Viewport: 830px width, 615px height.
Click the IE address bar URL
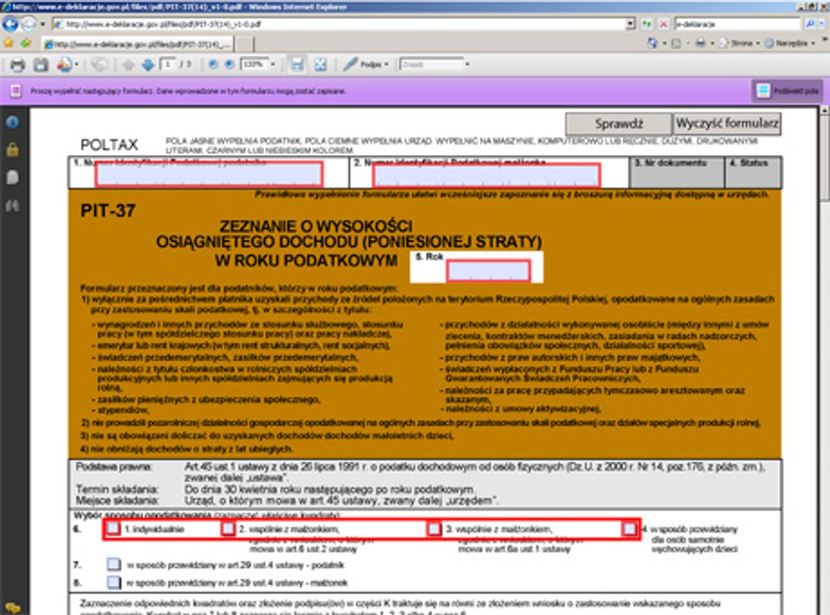coord(339,24)
